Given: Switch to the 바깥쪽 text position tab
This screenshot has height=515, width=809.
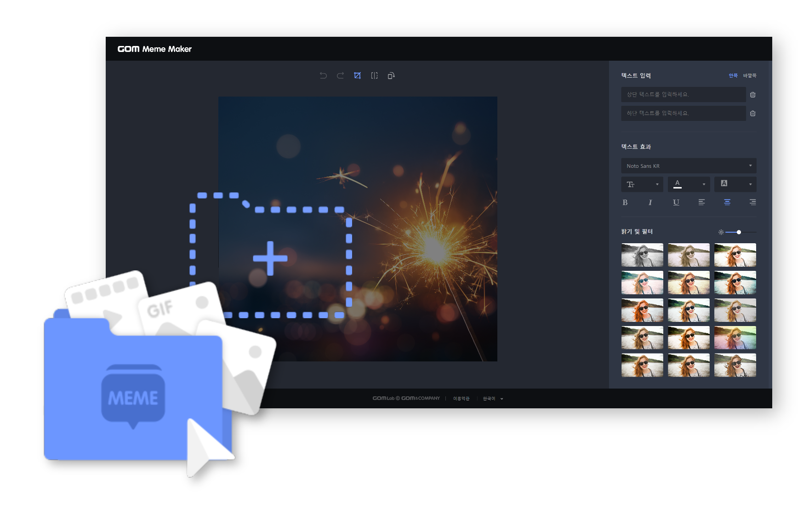Looking at the screenshot, I should pos(750,76).
